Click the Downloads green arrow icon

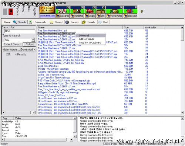click(x=30, y=22)
